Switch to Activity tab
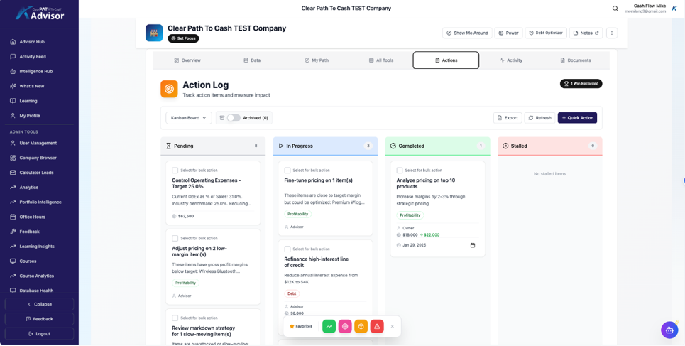 [510, 60]
